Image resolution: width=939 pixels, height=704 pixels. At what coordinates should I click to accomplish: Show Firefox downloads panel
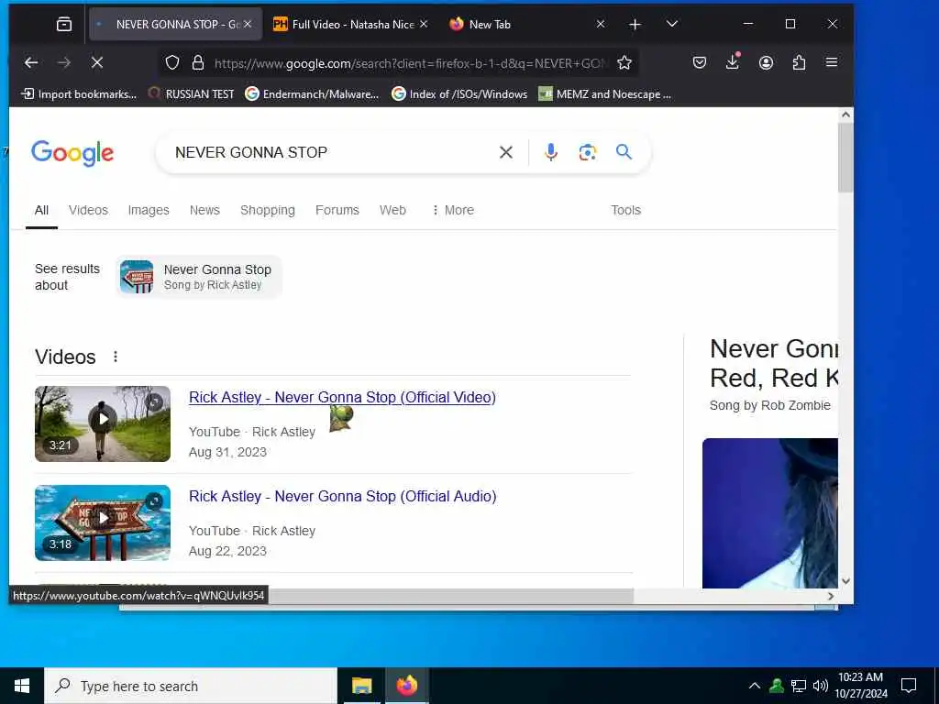tap(733, 61)
